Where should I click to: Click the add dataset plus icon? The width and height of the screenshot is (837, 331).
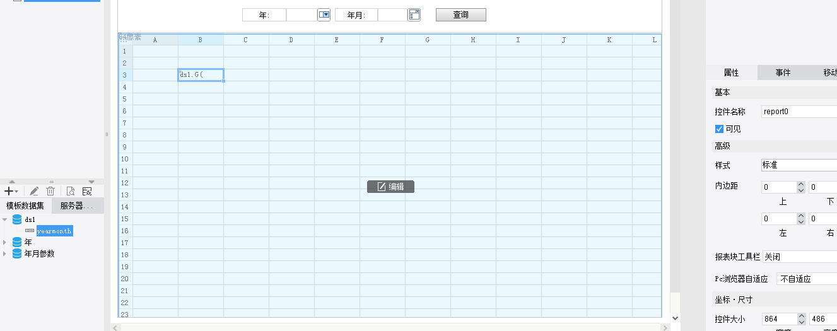[x=9, y=191]
